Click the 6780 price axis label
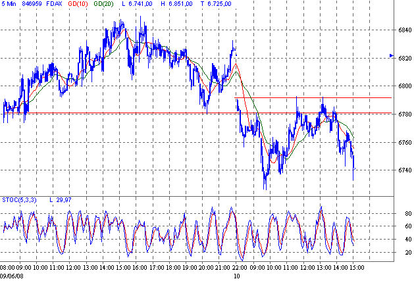 click(x=405, y=115)
